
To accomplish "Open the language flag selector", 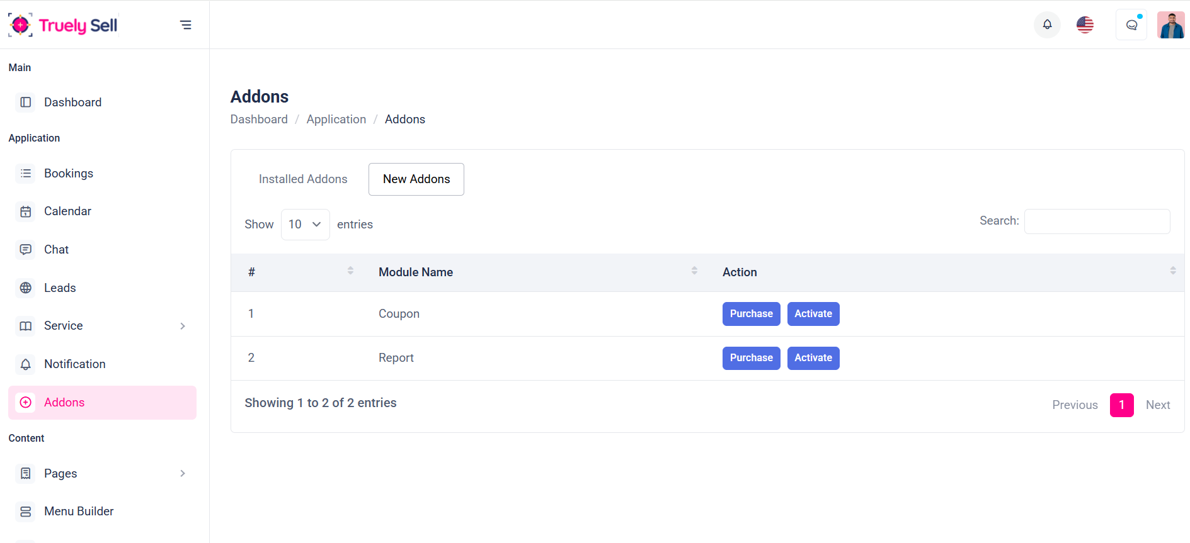I will (x=1085, y=25).
